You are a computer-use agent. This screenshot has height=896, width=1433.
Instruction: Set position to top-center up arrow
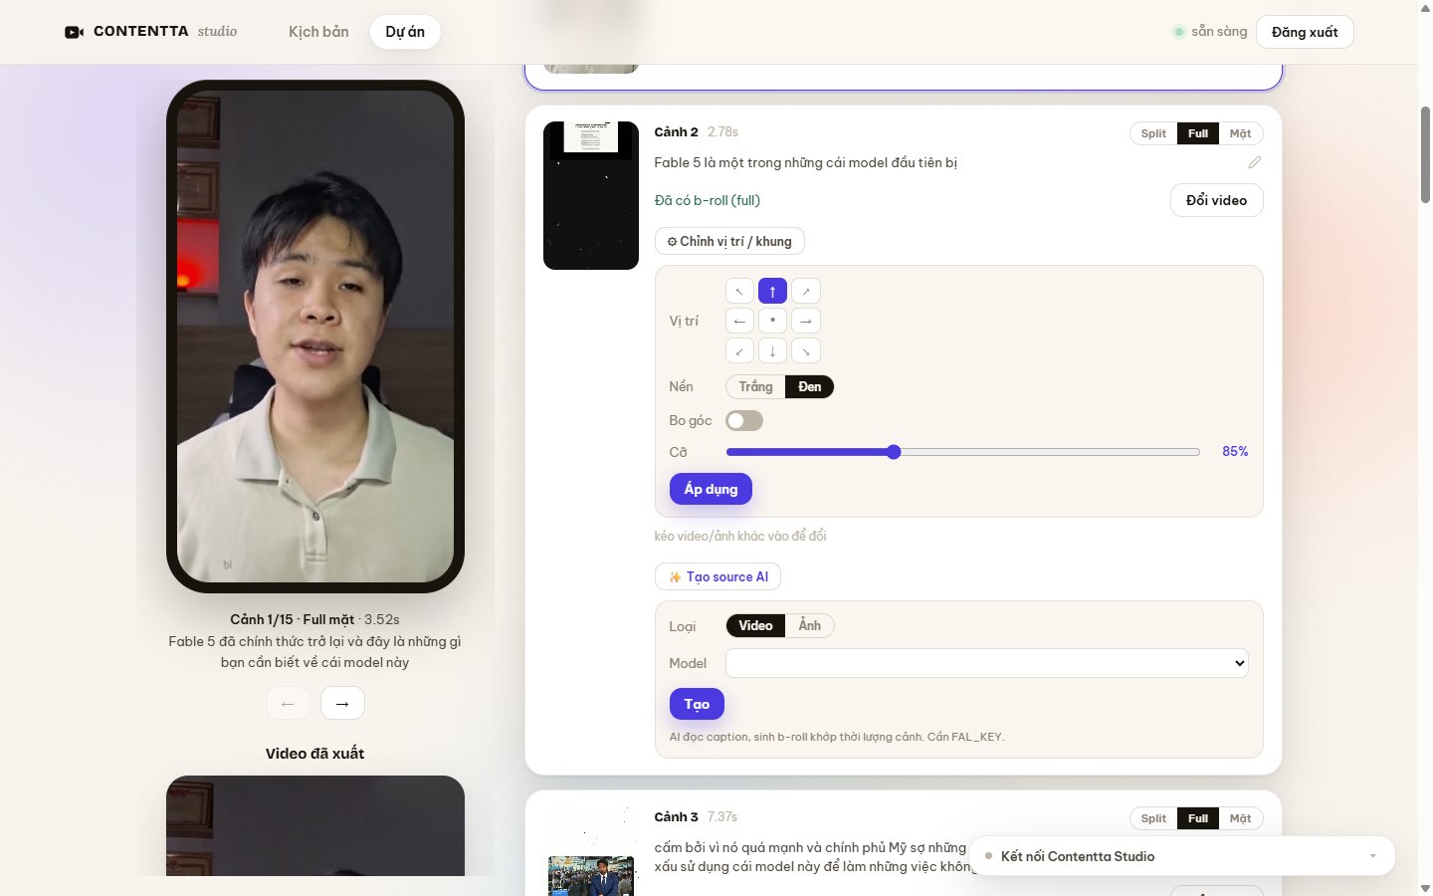point(772,291)
